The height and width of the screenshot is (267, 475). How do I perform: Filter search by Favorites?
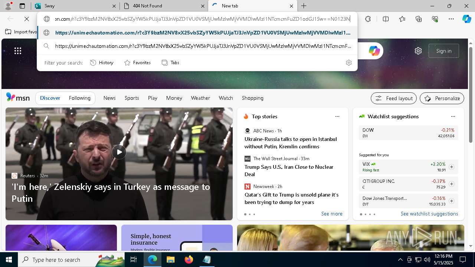click(x=137, y=63)
